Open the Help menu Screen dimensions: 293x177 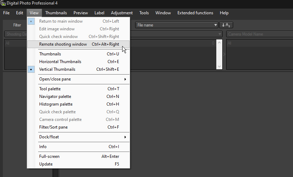pyautogui.click(x=224, y=13)
